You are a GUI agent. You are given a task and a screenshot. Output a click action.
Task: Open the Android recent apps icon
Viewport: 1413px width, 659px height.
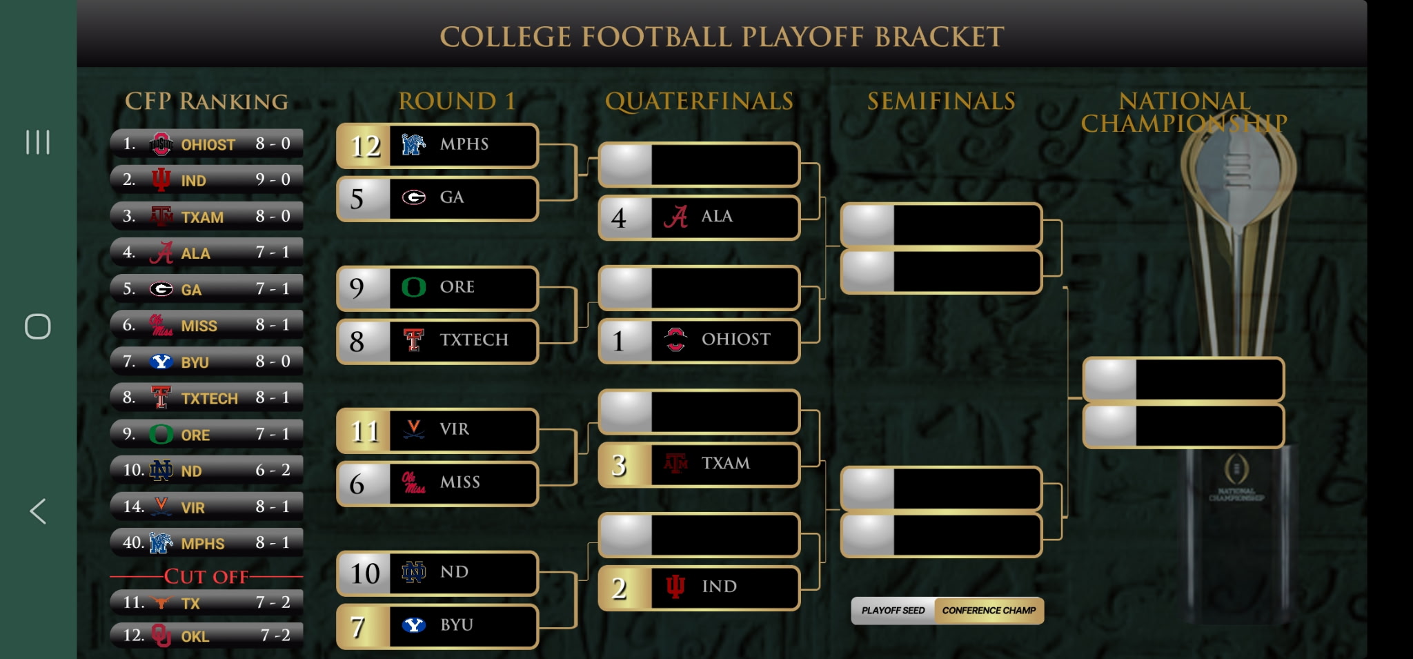pos(38,142)
